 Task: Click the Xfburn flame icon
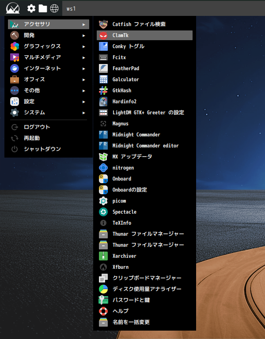pyautogui.click(x=103, y=267)
